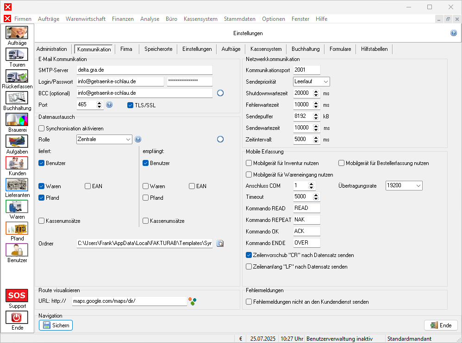The image size is (462, 343).
Task: Click the Brauerei sidebar icon
Action: click(17, 120)
